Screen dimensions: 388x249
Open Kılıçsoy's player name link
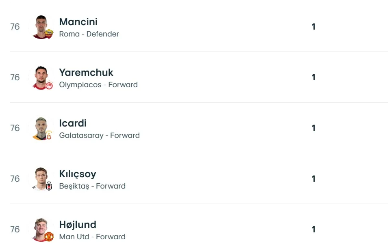coord(78,174)
